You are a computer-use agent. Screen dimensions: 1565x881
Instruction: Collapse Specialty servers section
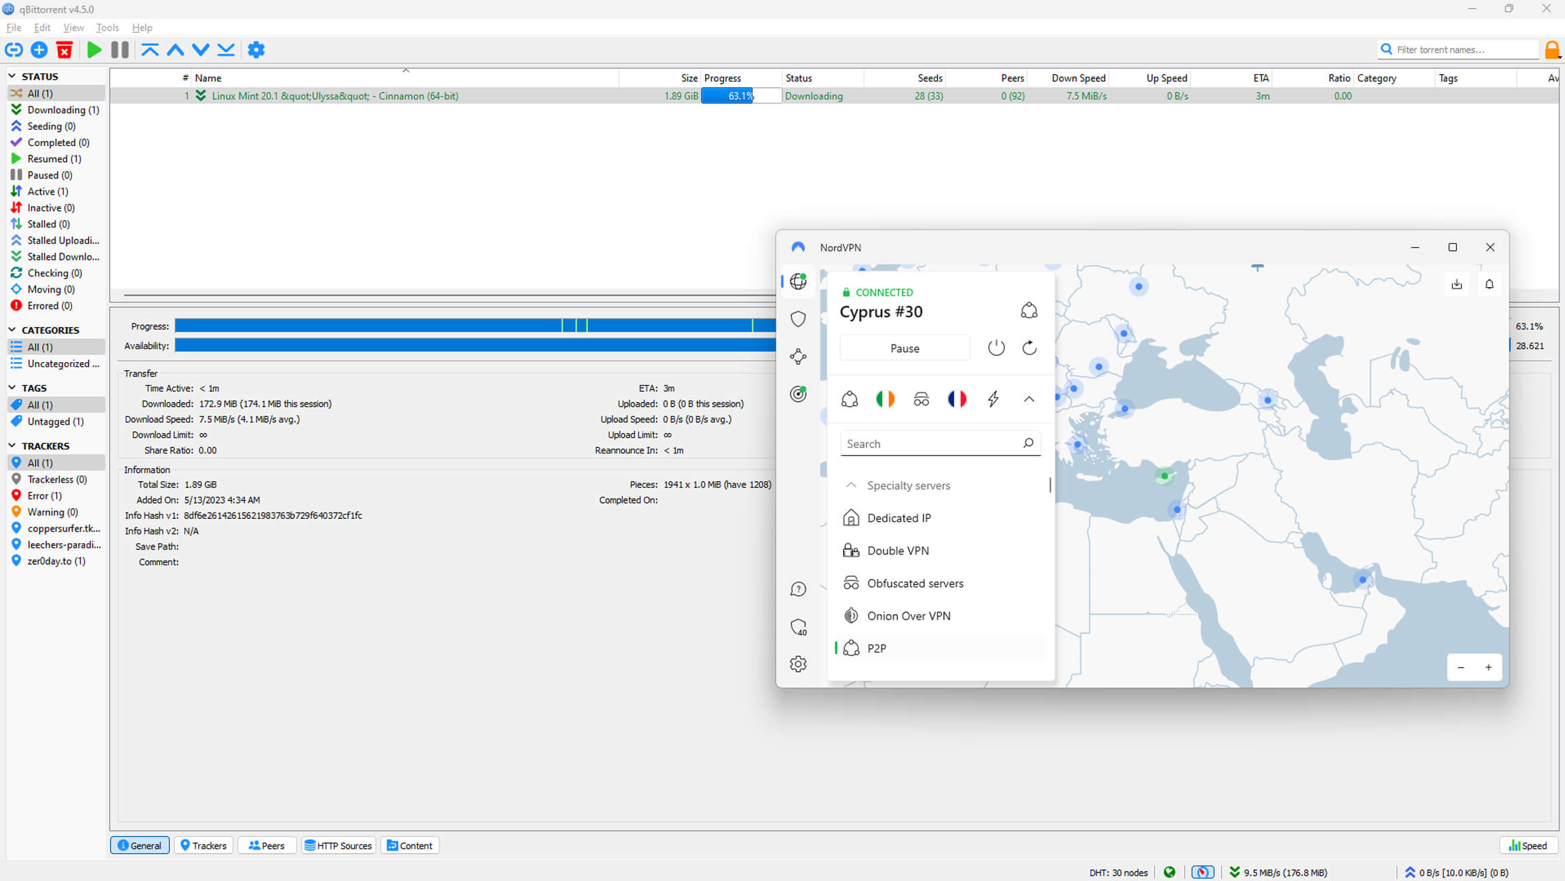(851, 485)
